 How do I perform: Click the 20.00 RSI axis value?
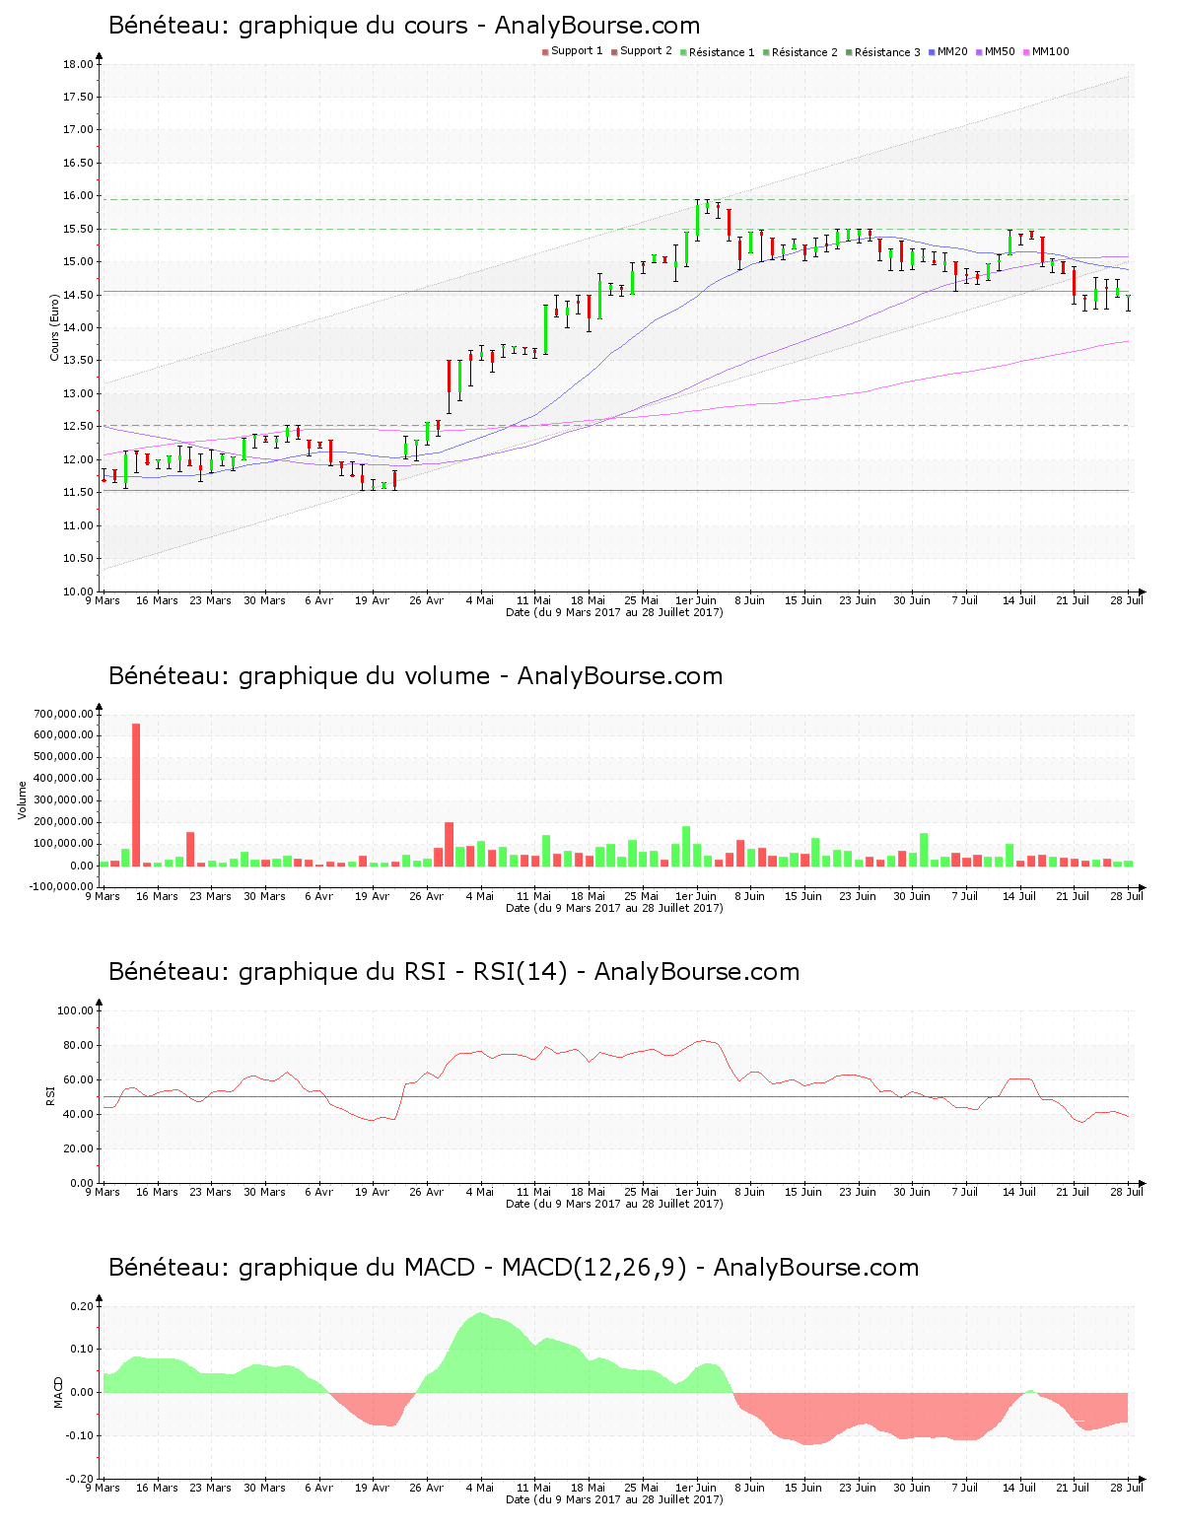tap(78, 1148)
